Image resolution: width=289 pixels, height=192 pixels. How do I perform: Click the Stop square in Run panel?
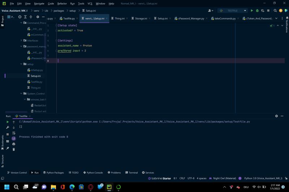pyautogui.click(x=8, y=134)
